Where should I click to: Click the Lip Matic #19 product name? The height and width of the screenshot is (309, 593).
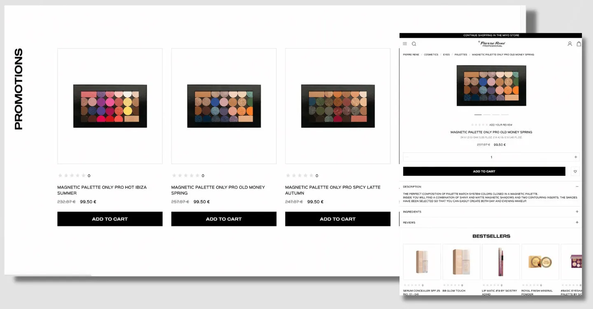[500, 292]
